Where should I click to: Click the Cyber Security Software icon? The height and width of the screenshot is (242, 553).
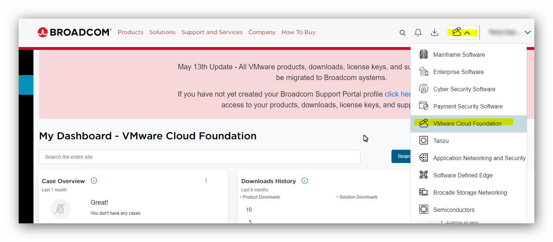423,89
